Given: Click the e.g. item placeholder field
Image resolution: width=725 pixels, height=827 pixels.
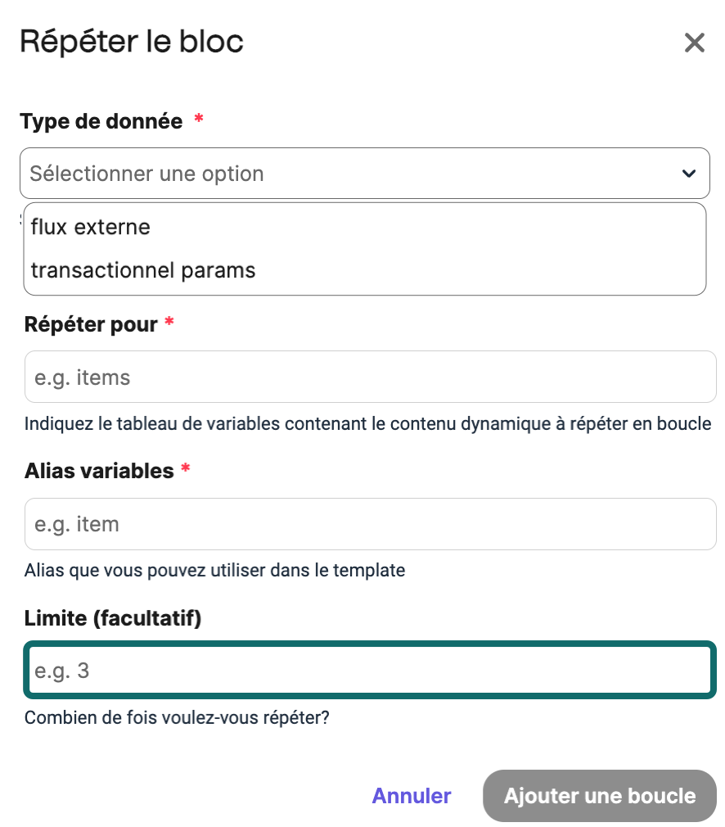Looking at the screenshot, I should [364, 523].
